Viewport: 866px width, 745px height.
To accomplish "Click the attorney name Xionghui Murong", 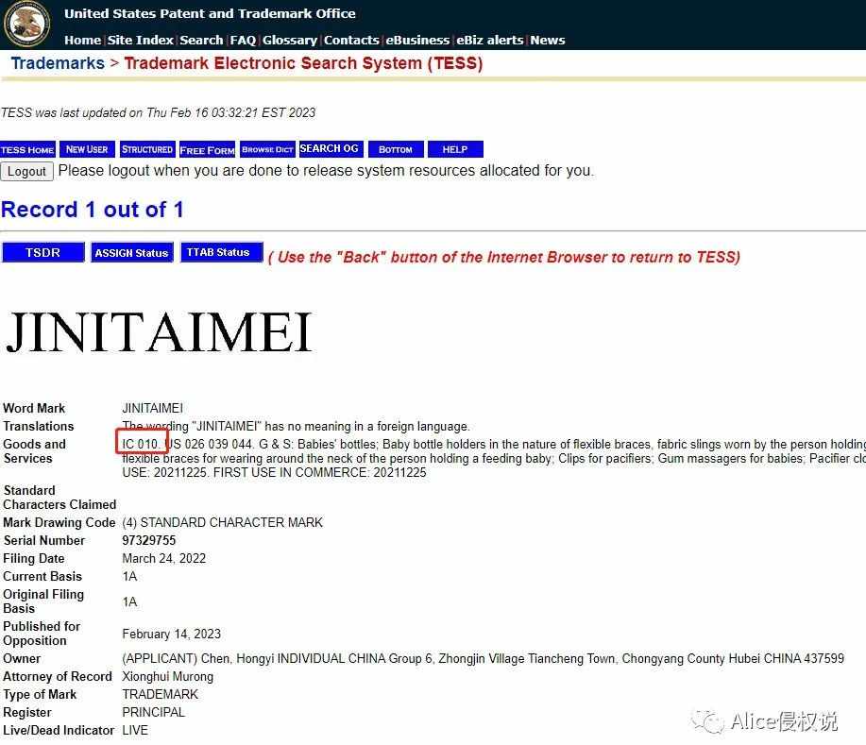I will click(167, 676).
